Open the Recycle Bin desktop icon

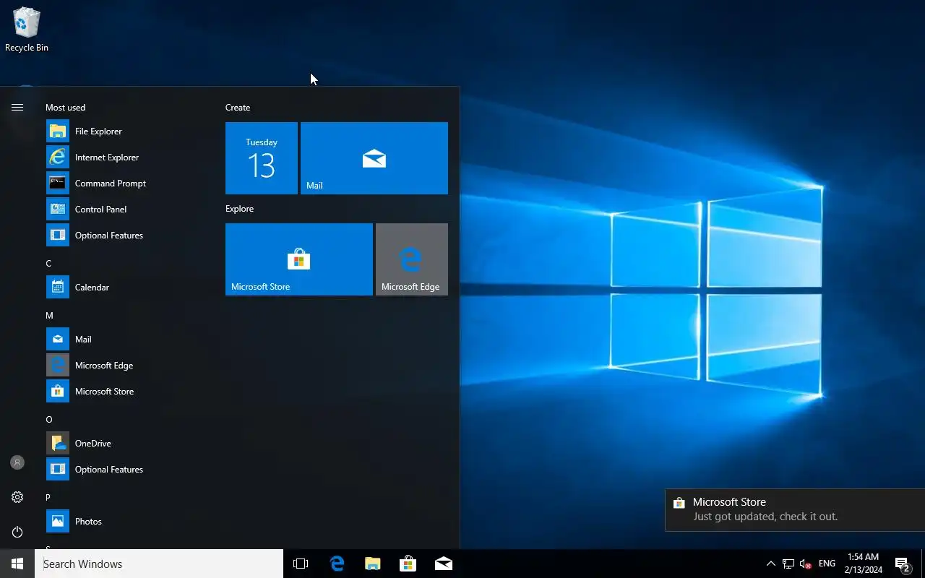(x=27, y=30)
